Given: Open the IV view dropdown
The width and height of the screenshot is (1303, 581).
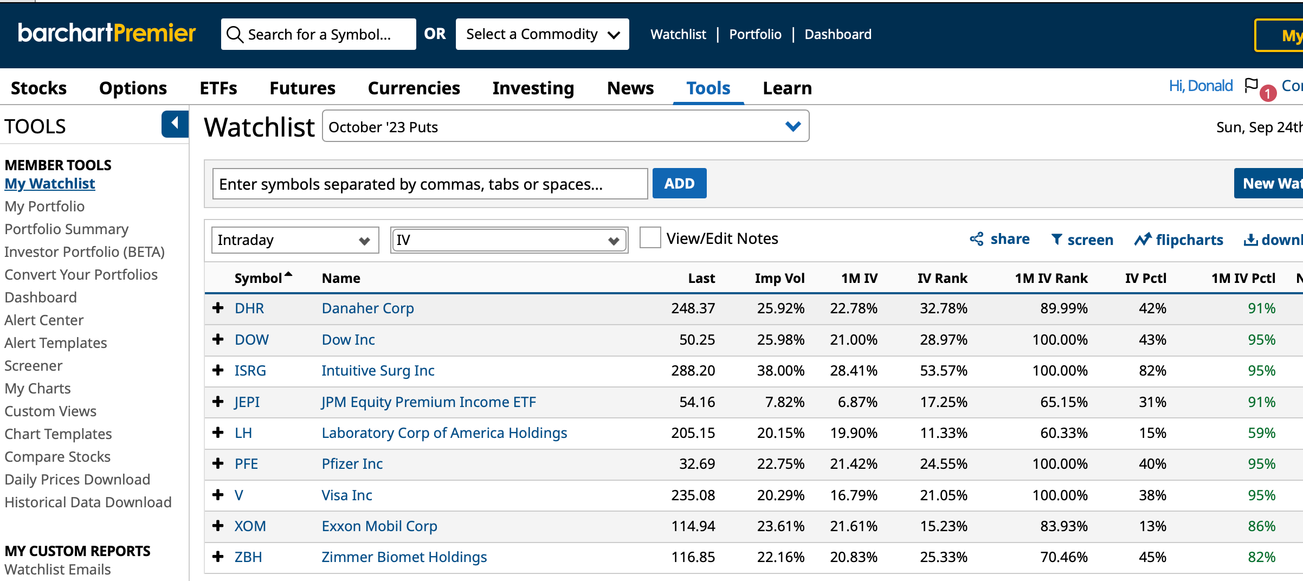Looking at the screenshot, I should 508,240.
